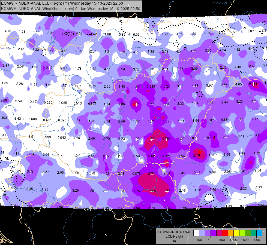Select the orange legend color swatch

[231, 233]
